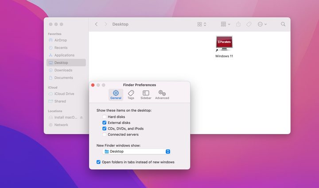Open the More actions ellipsis menu
The height and width of the screenshot is (188, 319).
[262, 24]
